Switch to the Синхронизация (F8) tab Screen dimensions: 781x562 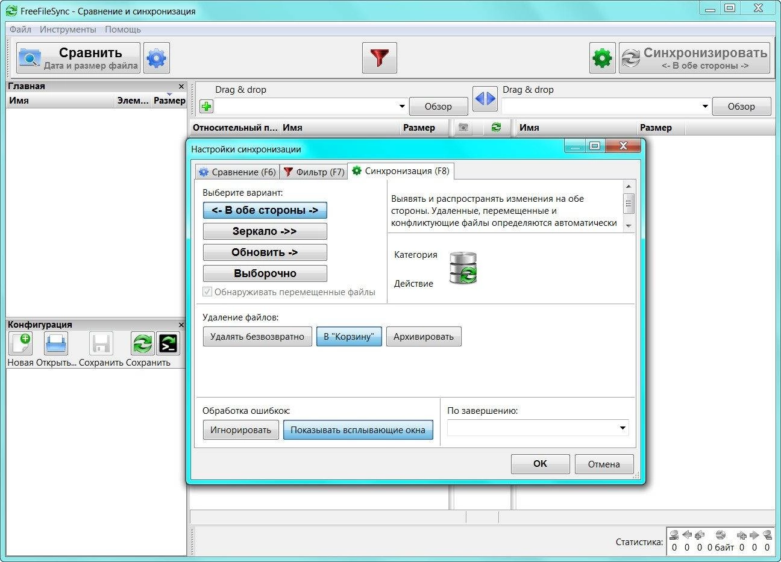pyautogui.click(x=401, y=170)
